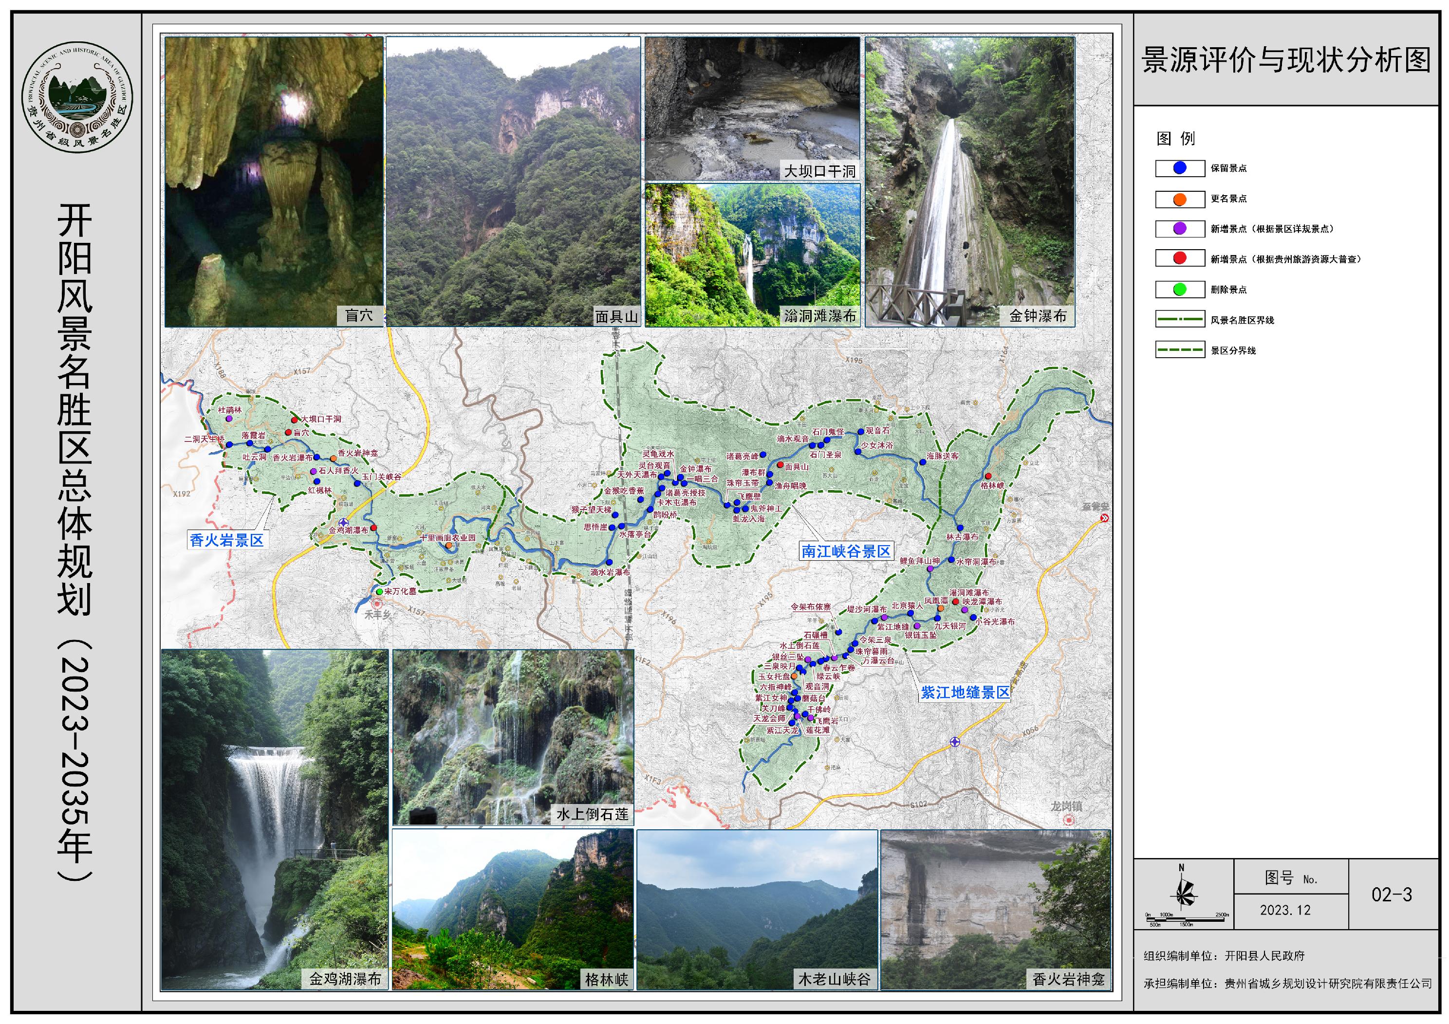Click the green marker beside 宋万化墓
This screenshot has height=1024, width=1449.
point(379,592)
